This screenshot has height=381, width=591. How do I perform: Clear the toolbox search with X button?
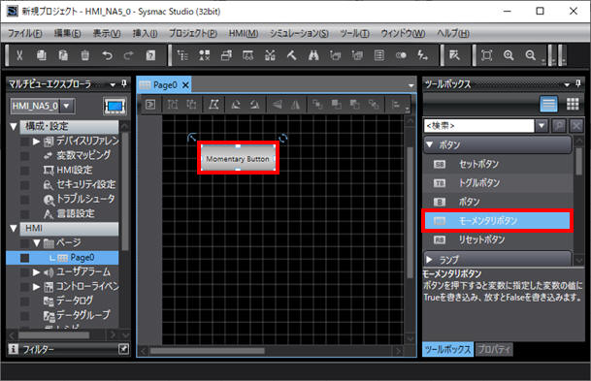point(576,126)
